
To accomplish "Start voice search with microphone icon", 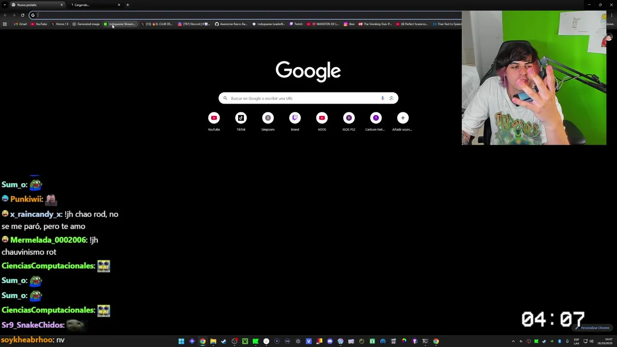I will [383, 98].
